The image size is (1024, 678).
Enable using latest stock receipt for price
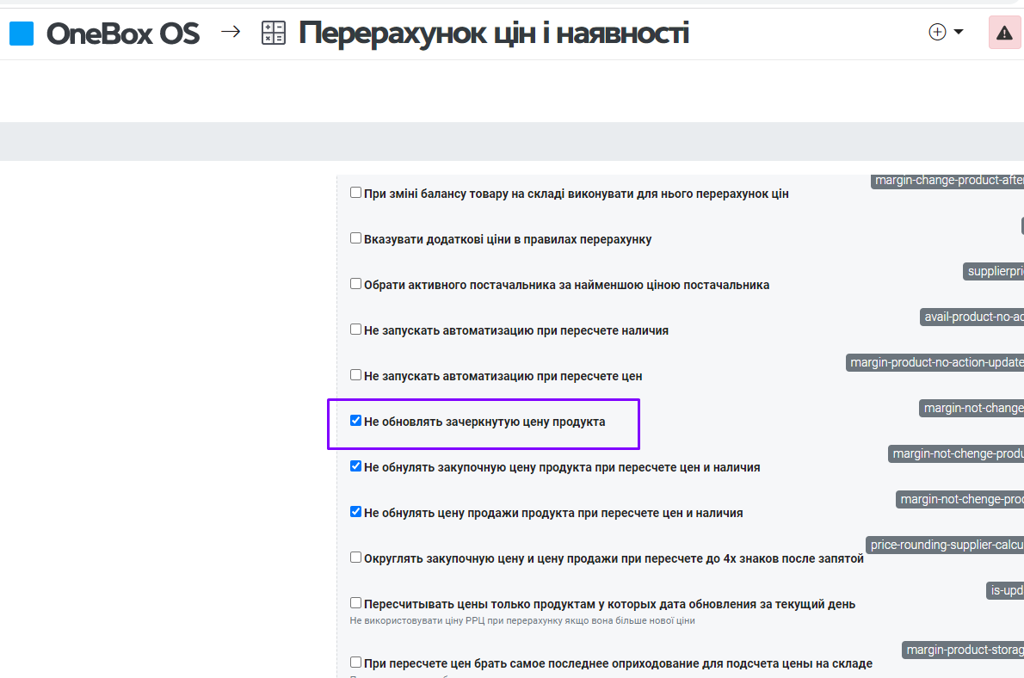point(355,663)
